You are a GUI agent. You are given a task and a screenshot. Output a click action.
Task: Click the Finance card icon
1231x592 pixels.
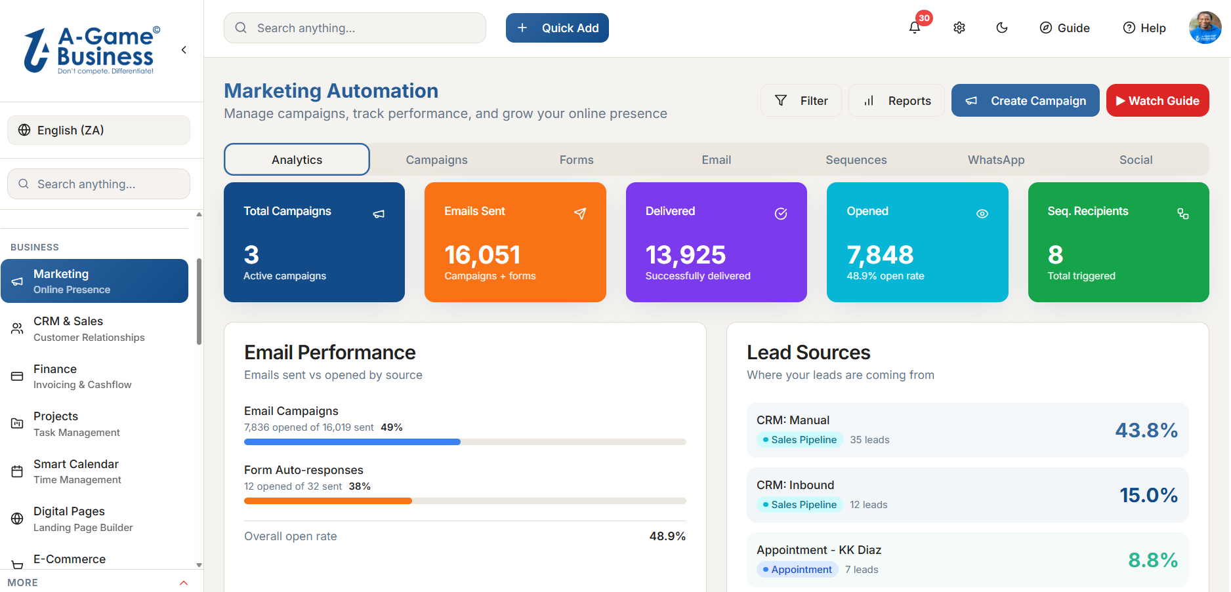(x=17, y=376)
